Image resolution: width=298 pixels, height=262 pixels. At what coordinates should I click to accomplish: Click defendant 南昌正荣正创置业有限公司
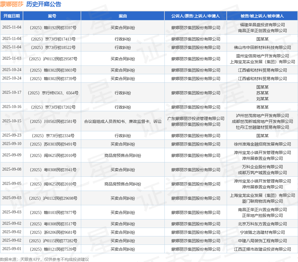click(262, 31)
